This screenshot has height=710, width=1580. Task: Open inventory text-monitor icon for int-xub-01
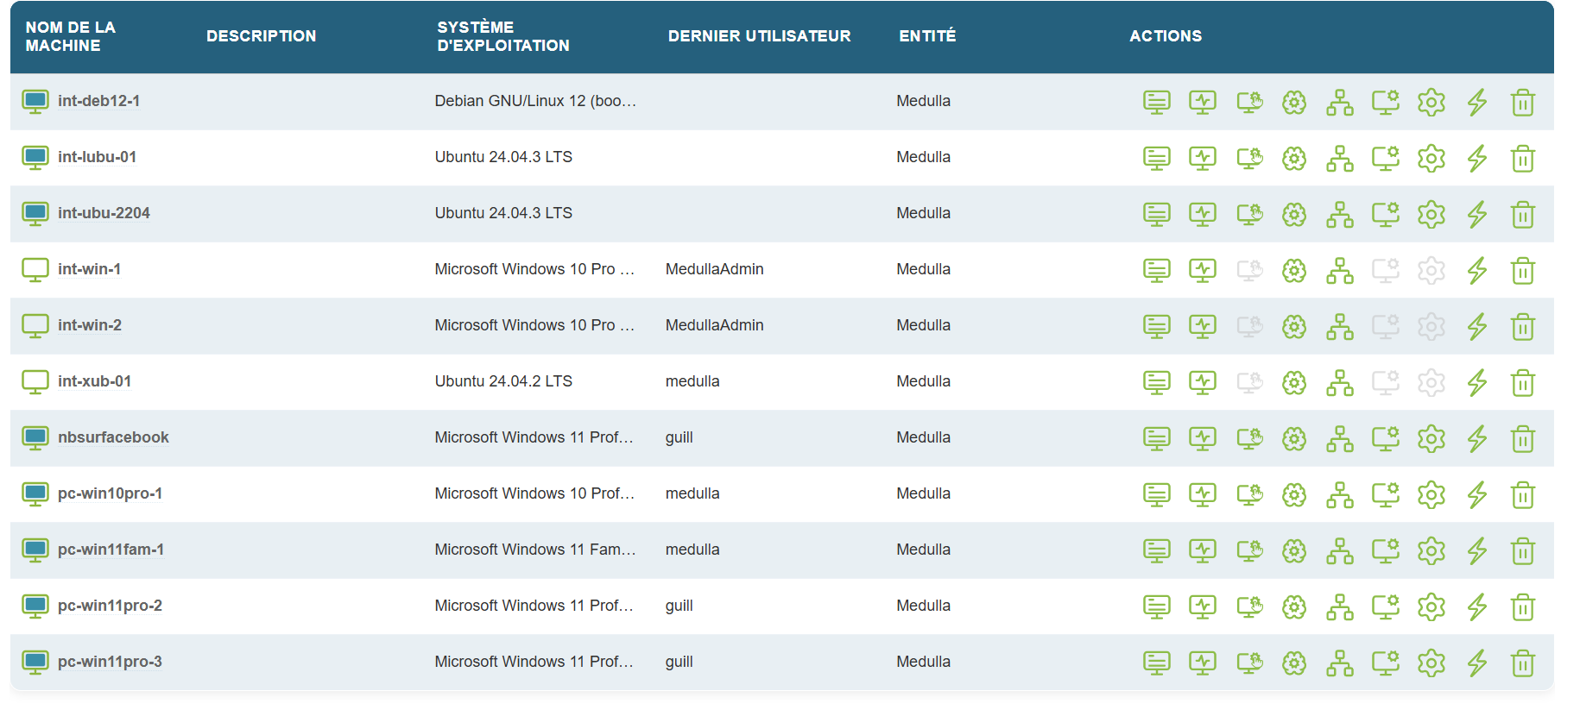point(1156,382)
